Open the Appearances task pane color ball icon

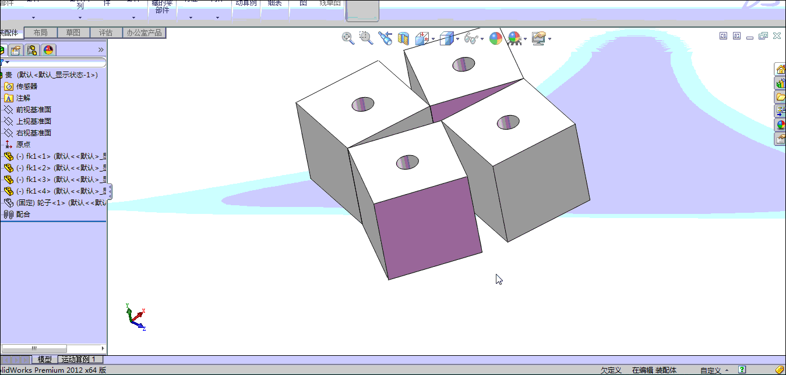[780, 125]
